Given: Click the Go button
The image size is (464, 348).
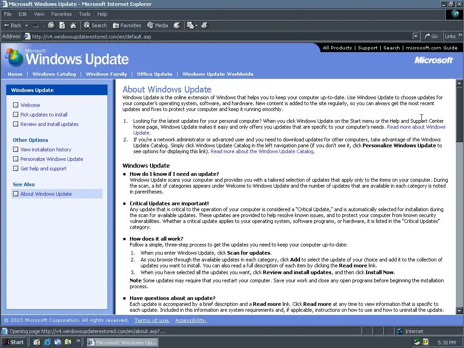Looking at the screenshot, I should 431,36.
